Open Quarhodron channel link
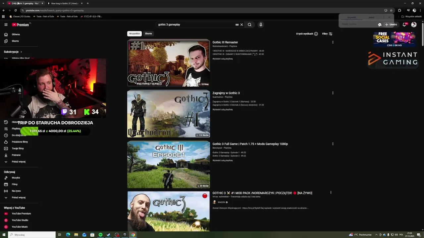This screenshot has width=424, height=238. pyautogui.click(x=218, y=97)
